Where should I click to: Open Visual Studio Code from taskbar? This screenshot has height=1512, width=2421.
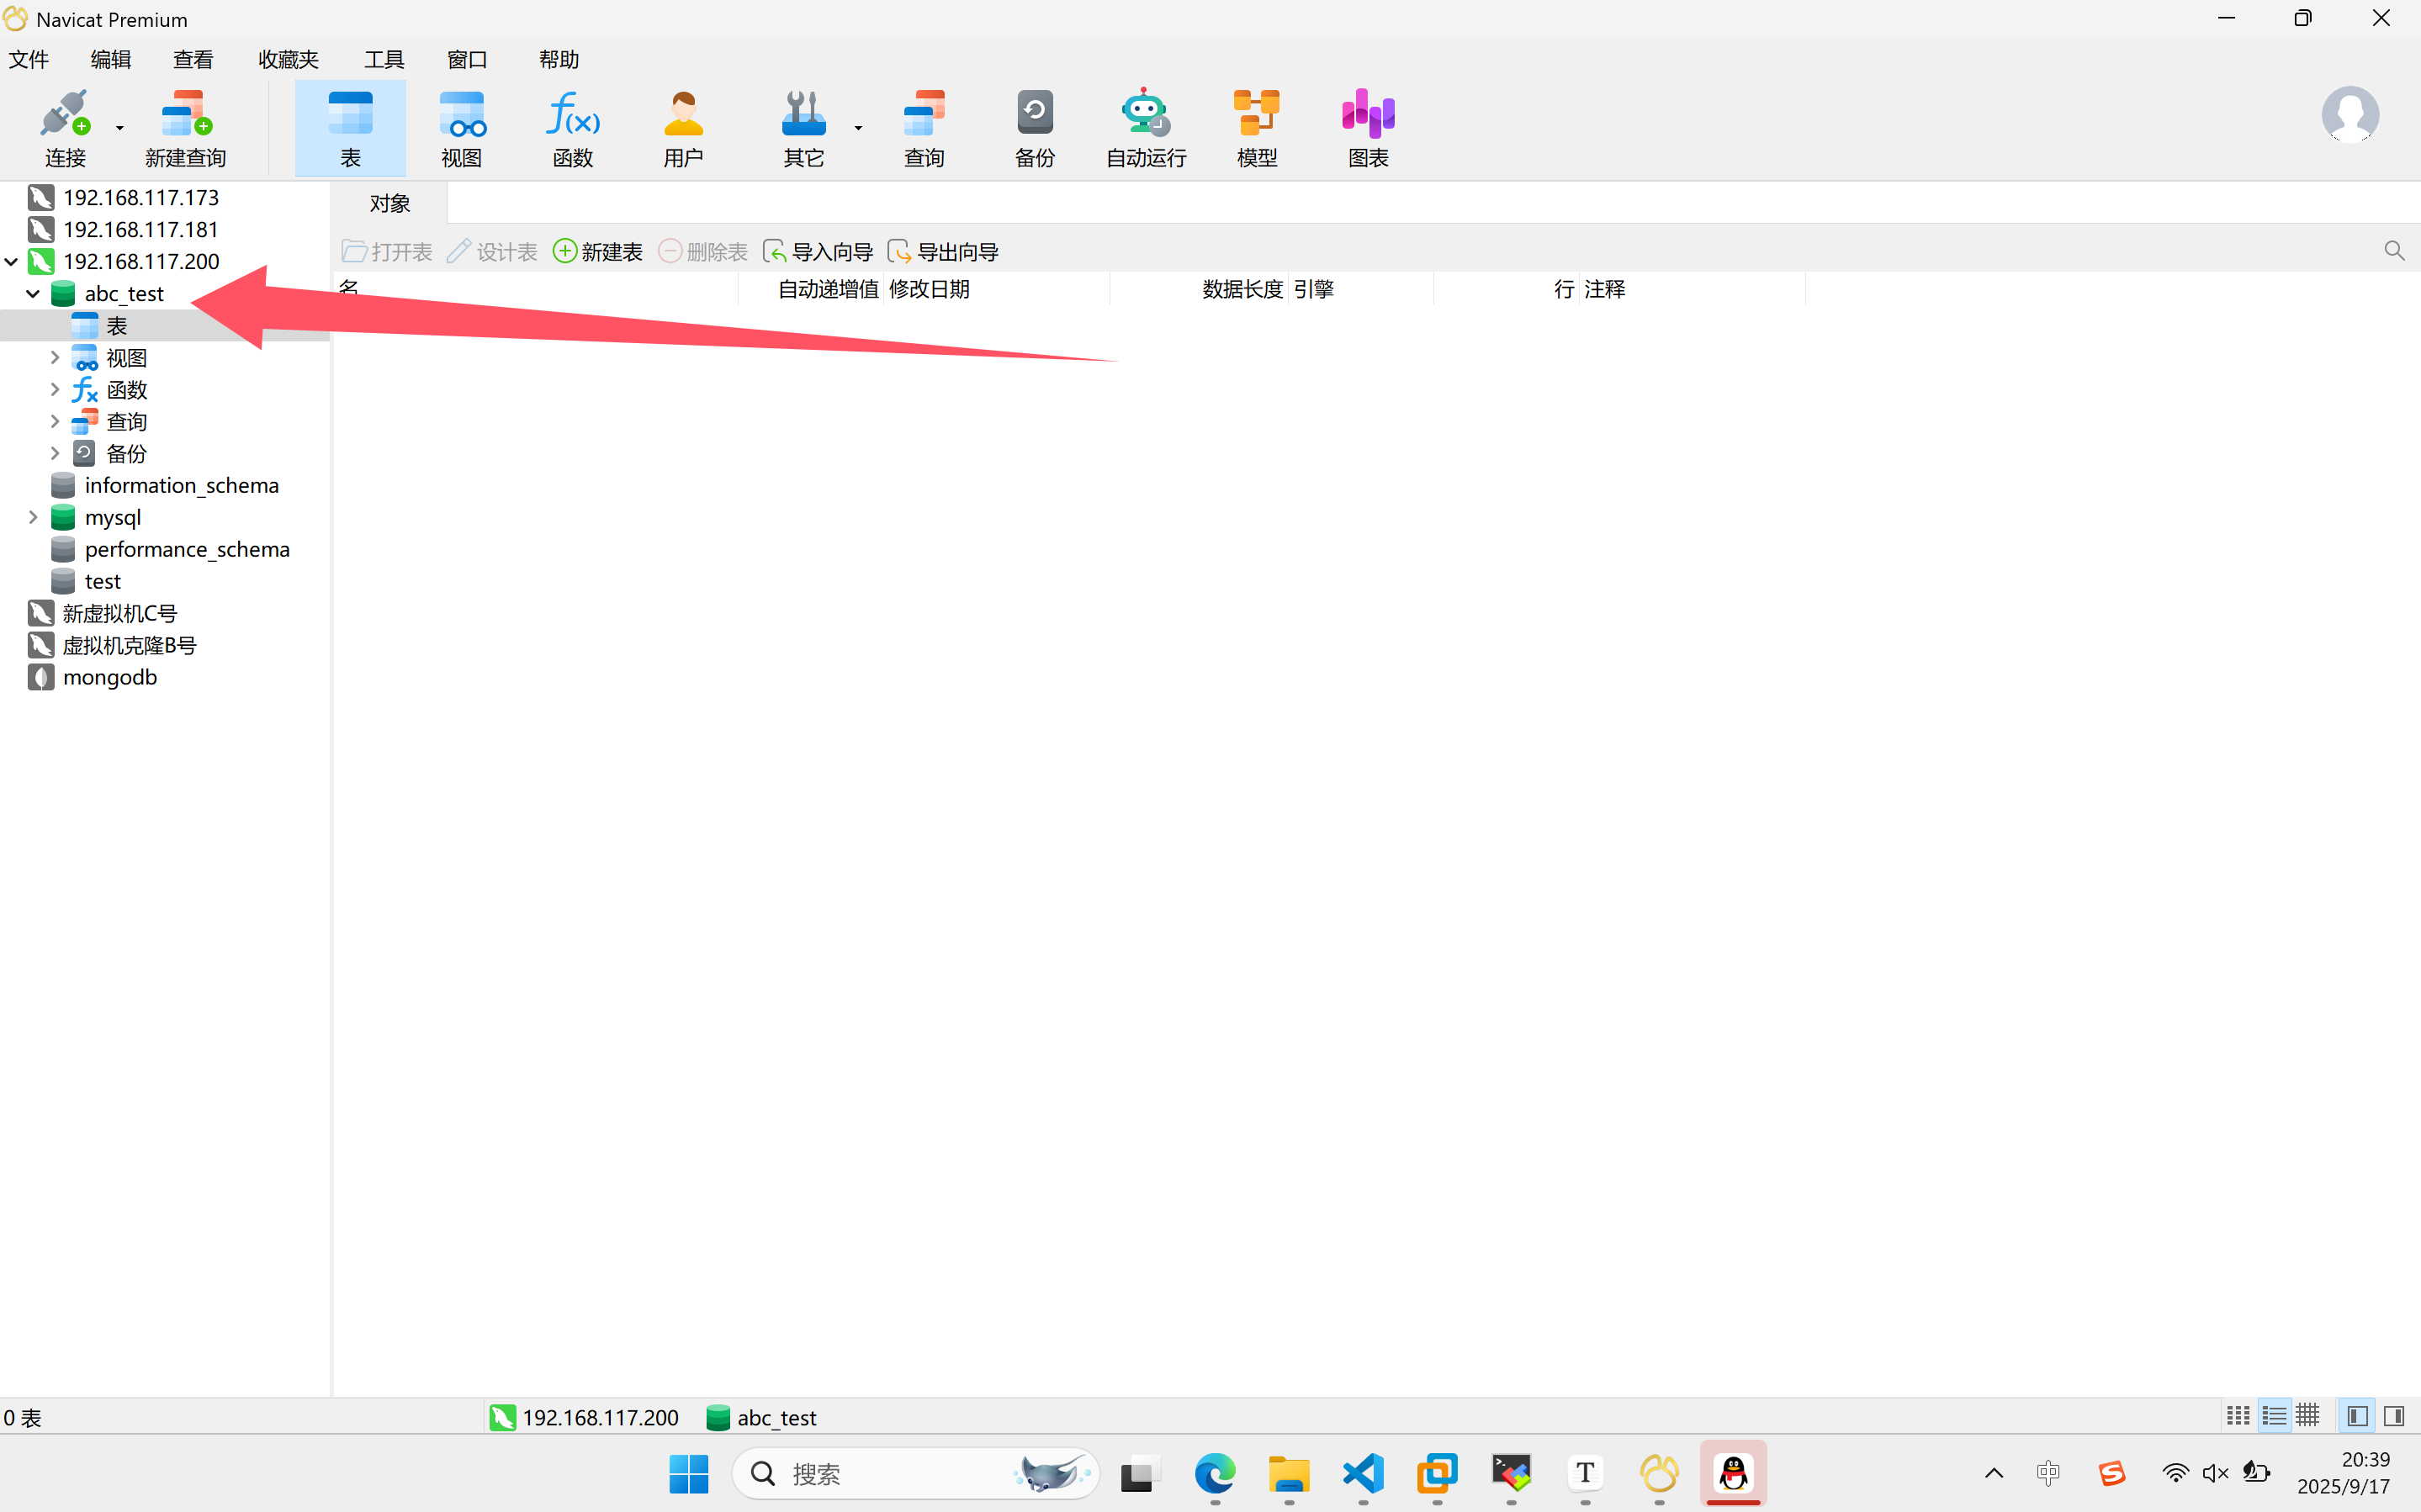point(1363,1473)
